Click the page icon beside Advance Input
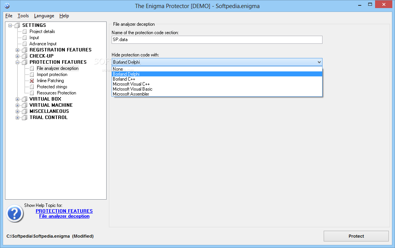Image resolution: width=395 pixels, height=248 pixels. pyautogui.click(x=25, y=44)
